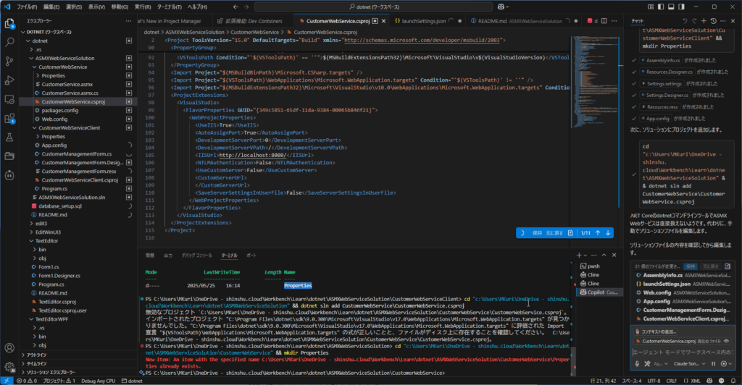
Task: Open the Testing flask view
Action: click(x=9, y=137)
